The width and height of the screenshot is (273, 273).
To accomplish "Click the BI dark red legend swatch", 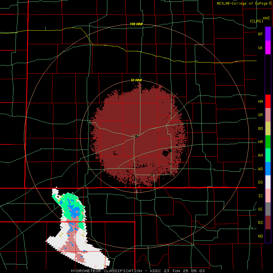I will coord(268,223).
